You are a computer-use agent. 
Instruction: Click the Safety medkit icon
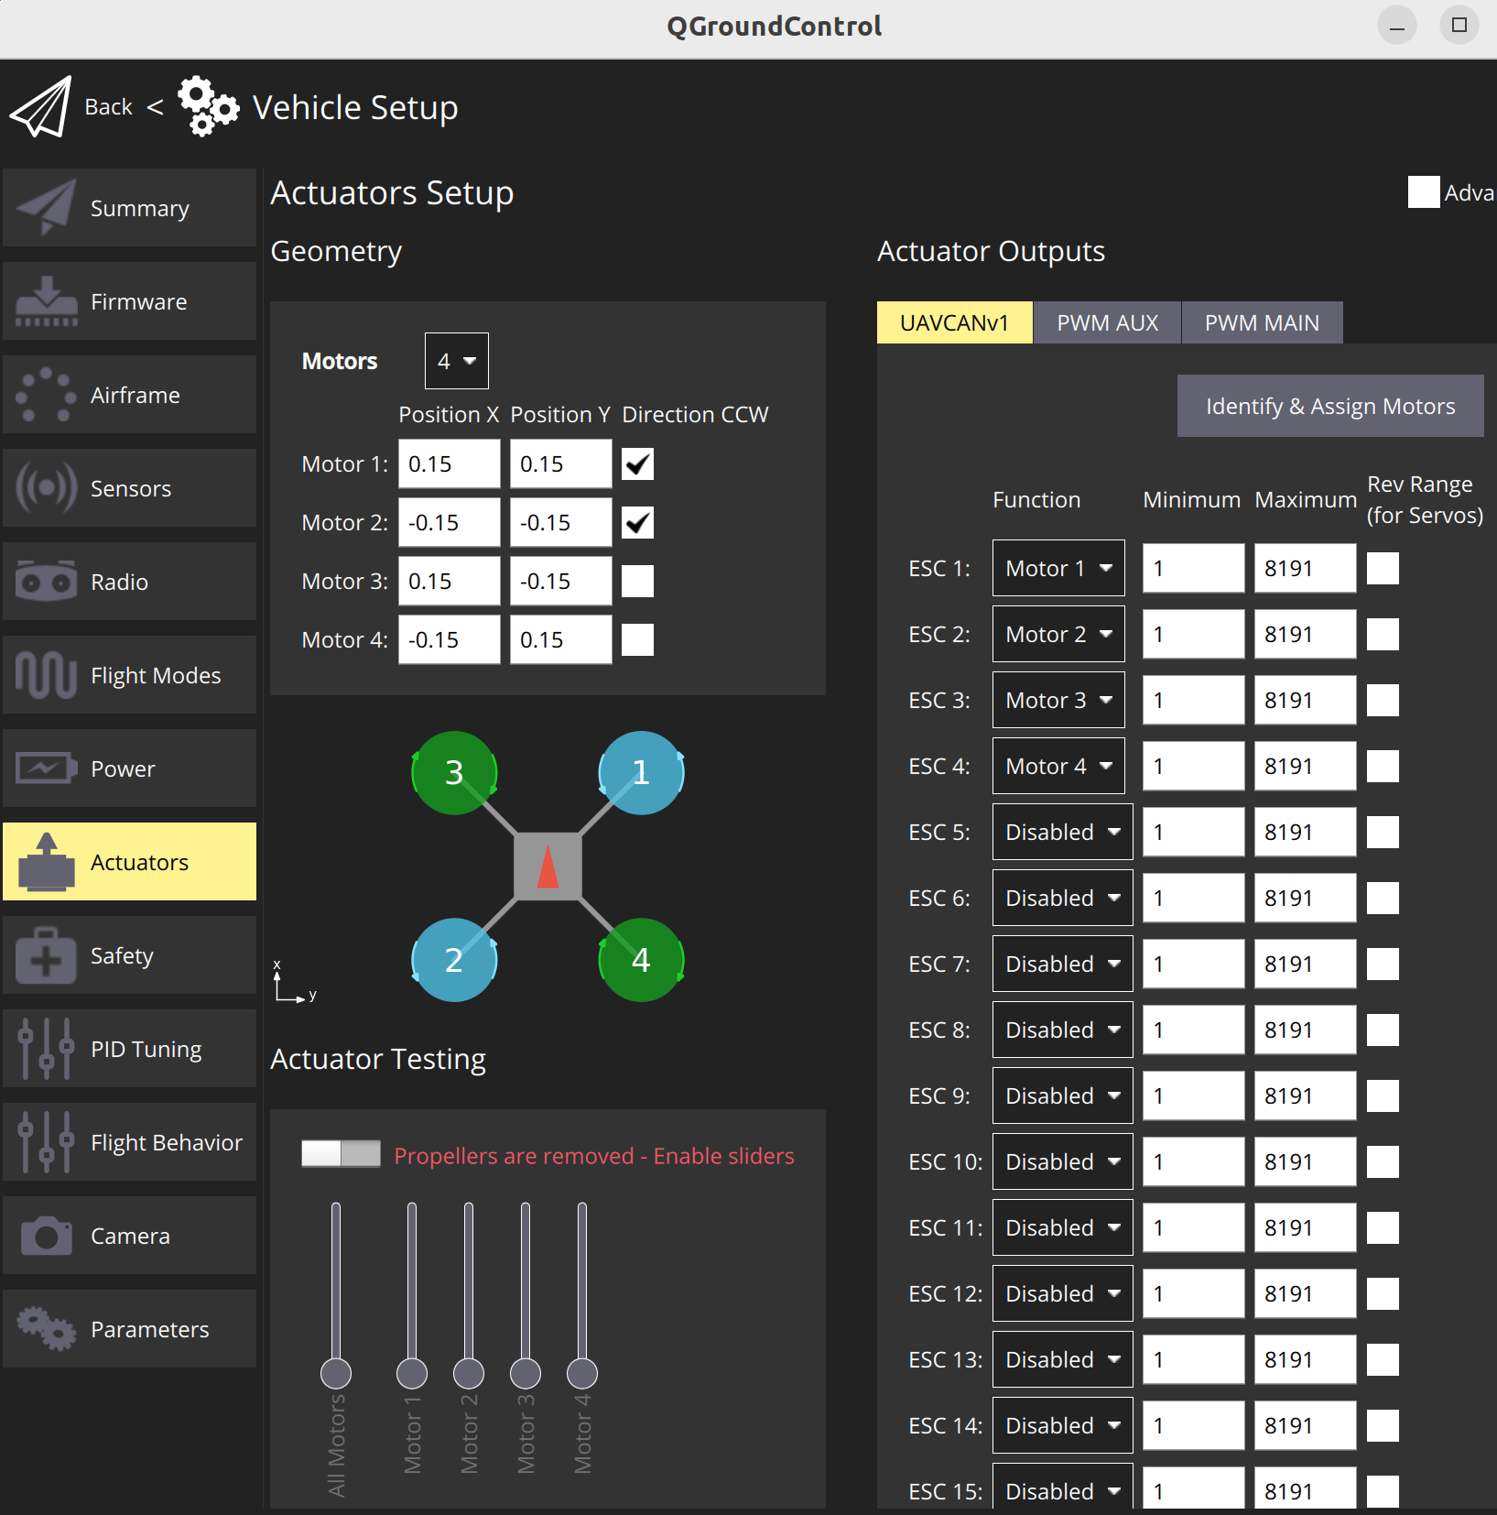[x=46, y=955]
